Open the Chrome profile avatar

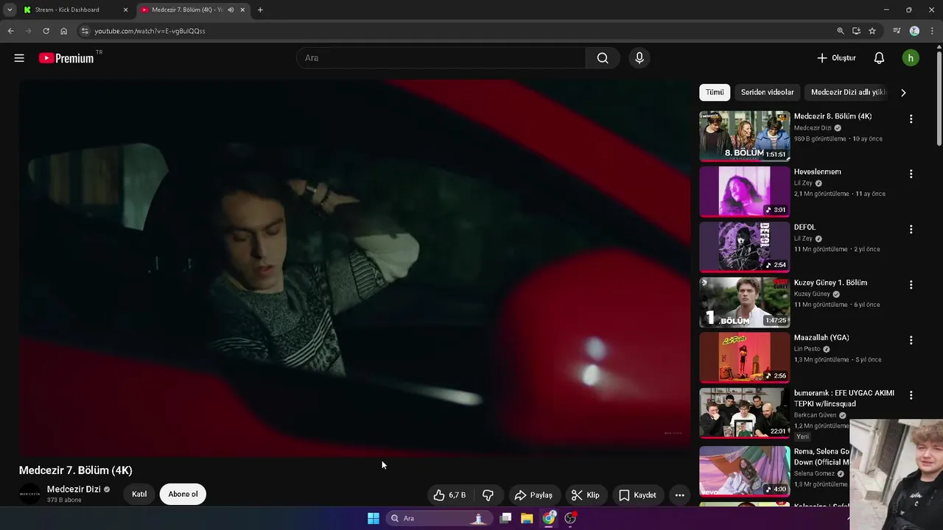(914, 31)
